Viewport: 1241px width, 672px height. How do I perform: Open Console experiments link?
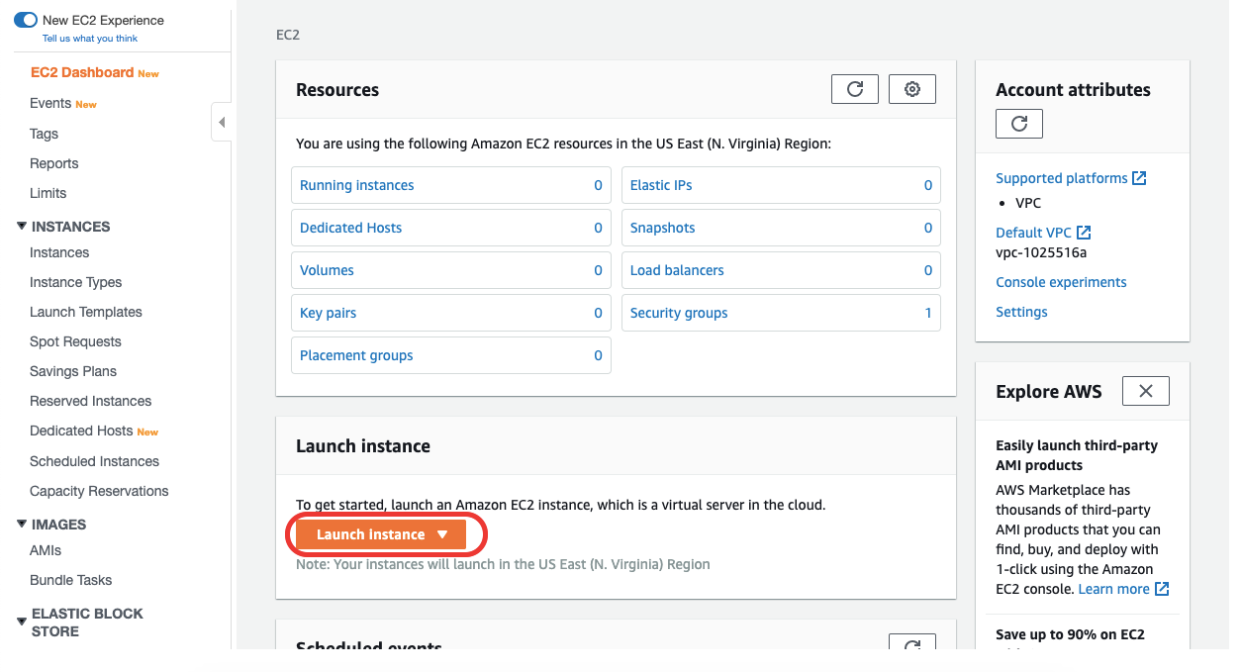tap(1061, 282)
